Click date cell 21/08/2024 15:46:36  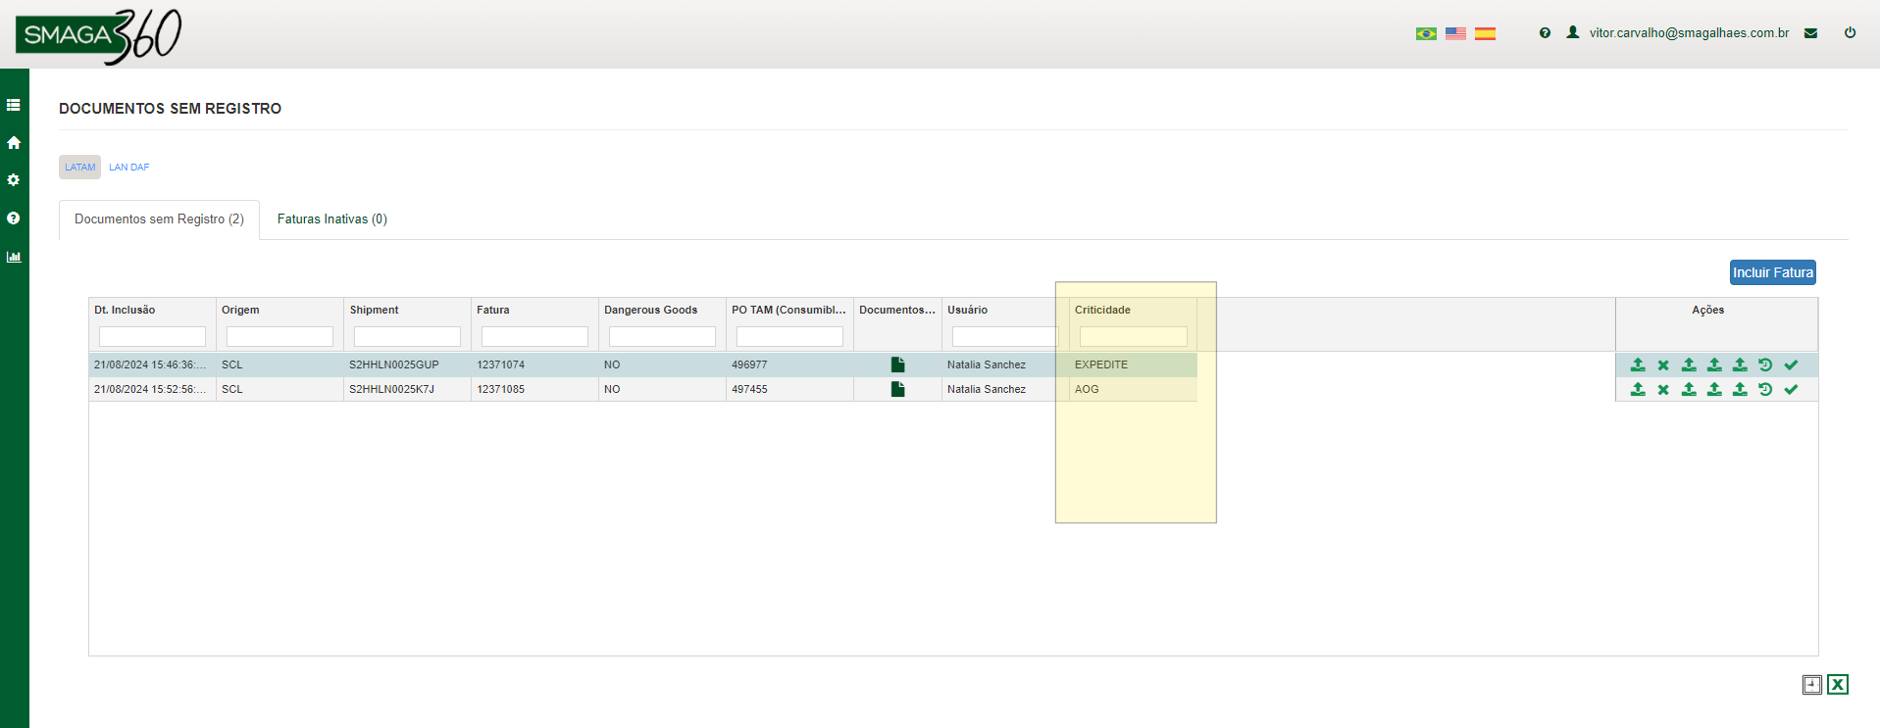[x=150, y=364]
